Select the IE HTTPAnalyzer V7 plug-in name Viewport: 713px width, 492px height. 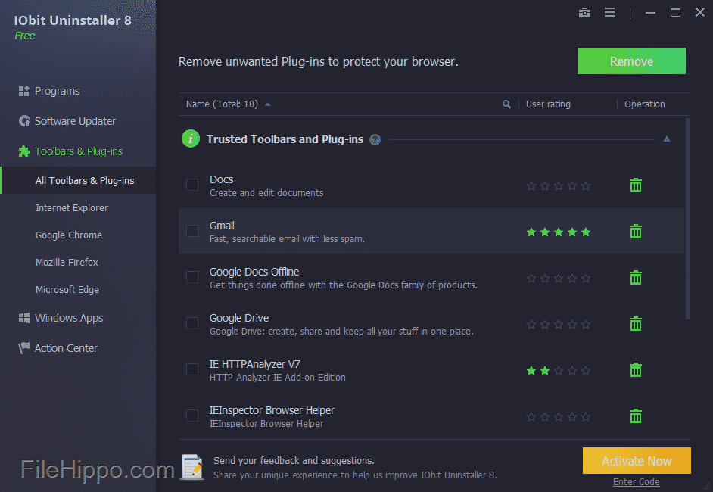click(x=254, y=364)
